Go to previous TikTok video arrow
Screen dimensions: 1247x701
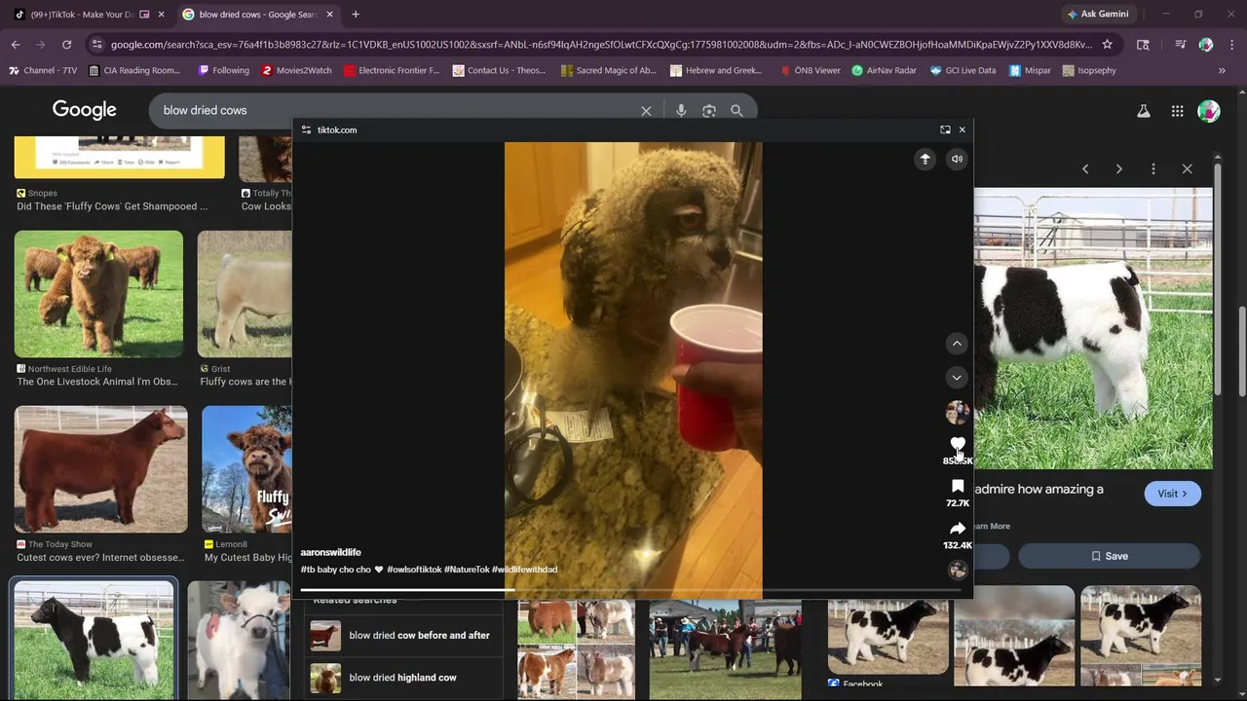pos(957,343)
